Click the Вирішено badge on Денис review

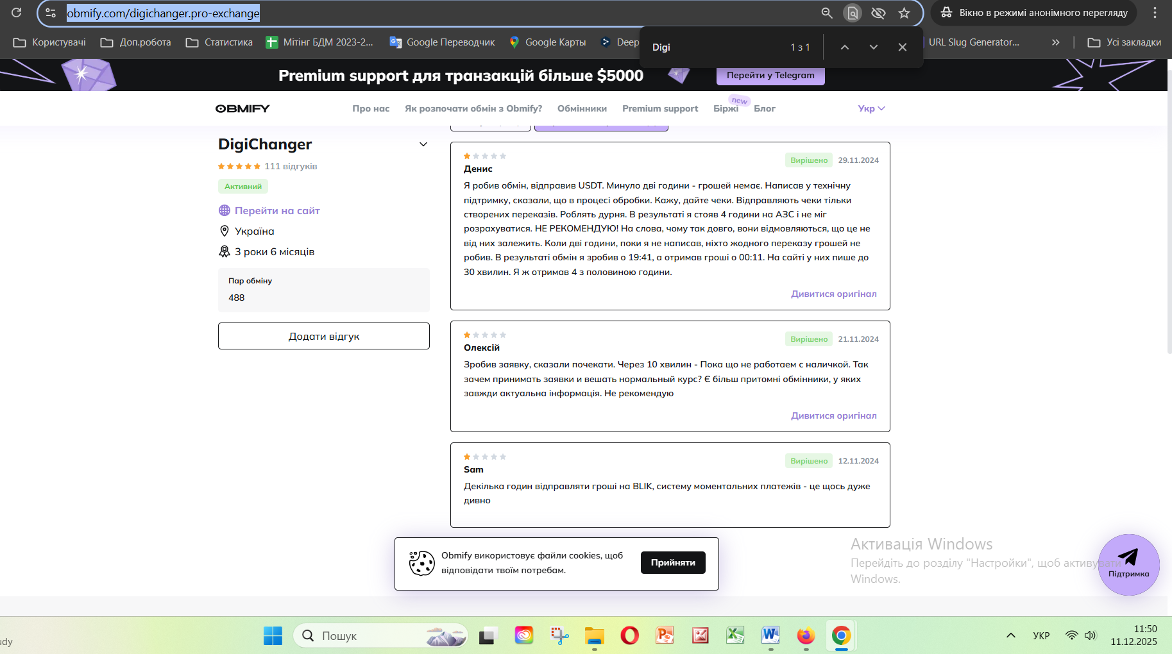[809, 160]
